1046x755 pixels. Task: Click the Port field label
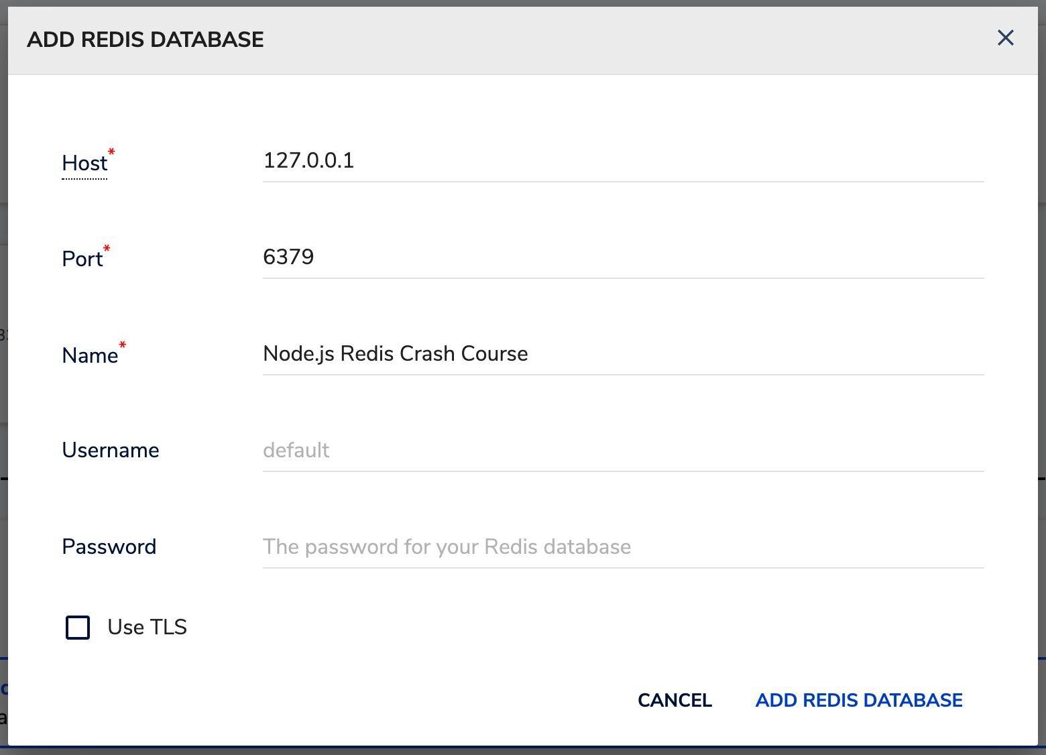click(82, 259)
